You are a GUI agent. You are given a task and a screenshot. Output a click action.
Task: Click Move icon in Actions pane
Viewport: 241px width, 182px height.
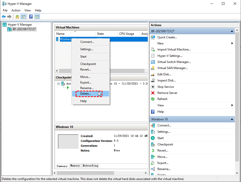[x=153, y=157]
